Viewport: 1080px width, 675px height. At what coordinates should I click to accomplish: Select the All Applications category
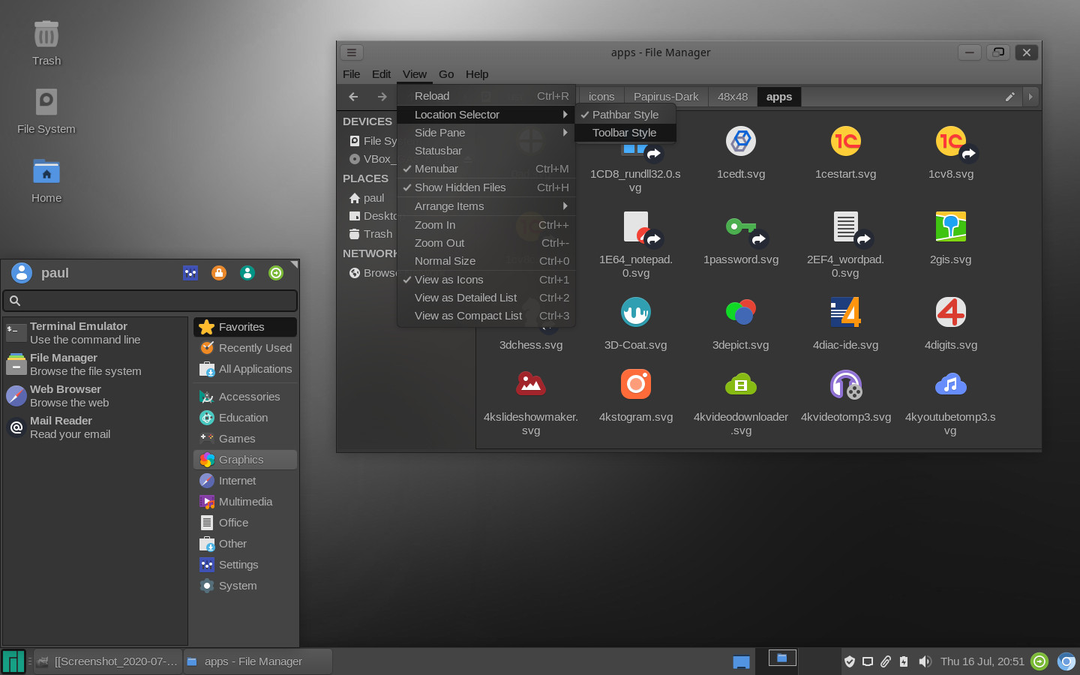(245, 369)
